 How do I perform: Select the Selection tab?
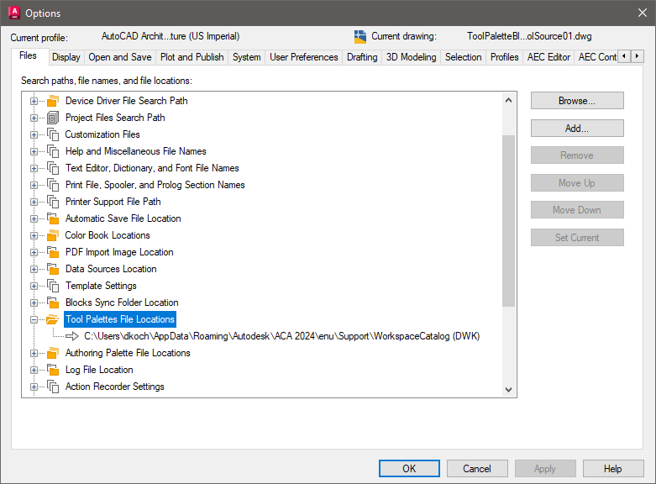[x=463, y=57]
